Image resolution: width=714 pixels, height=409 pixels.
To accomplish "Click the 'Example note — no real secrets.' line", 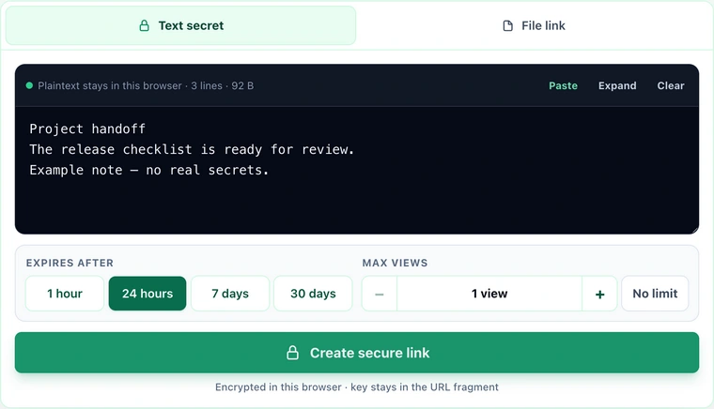I will (x=149, y=170).
